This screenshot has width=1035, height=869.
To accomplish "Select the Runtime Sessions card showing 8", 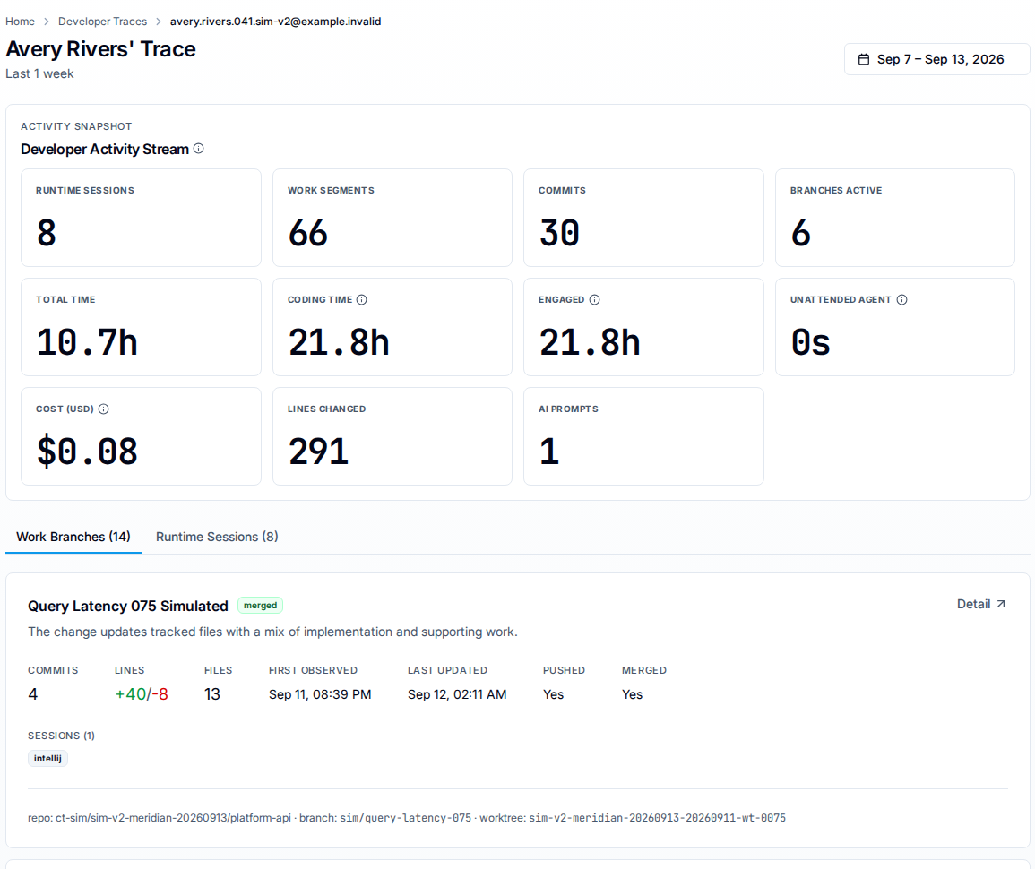I will (141, 218).
